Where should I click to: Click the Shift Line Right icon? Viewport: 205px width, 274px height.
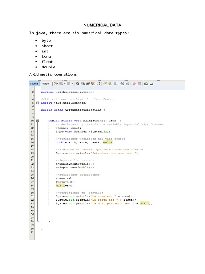coord(128,84)
